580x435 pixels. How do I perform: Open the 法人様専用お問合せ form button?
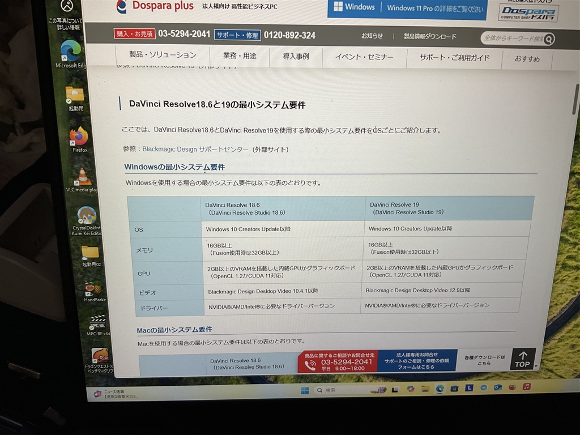click(x=417, y=361)
